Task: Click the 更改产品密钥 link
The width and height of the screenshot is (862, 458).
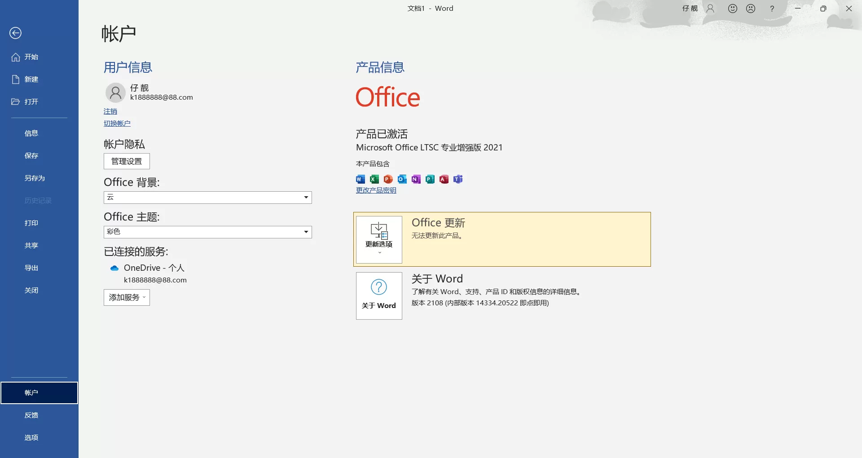Action: pyautogui.click(x=376, y=189)
